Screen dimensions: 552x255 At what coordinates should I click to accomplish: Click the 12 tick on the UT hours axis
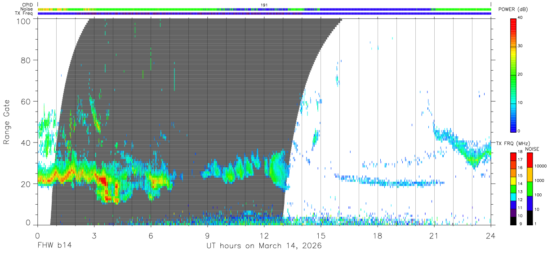point(264,235)
